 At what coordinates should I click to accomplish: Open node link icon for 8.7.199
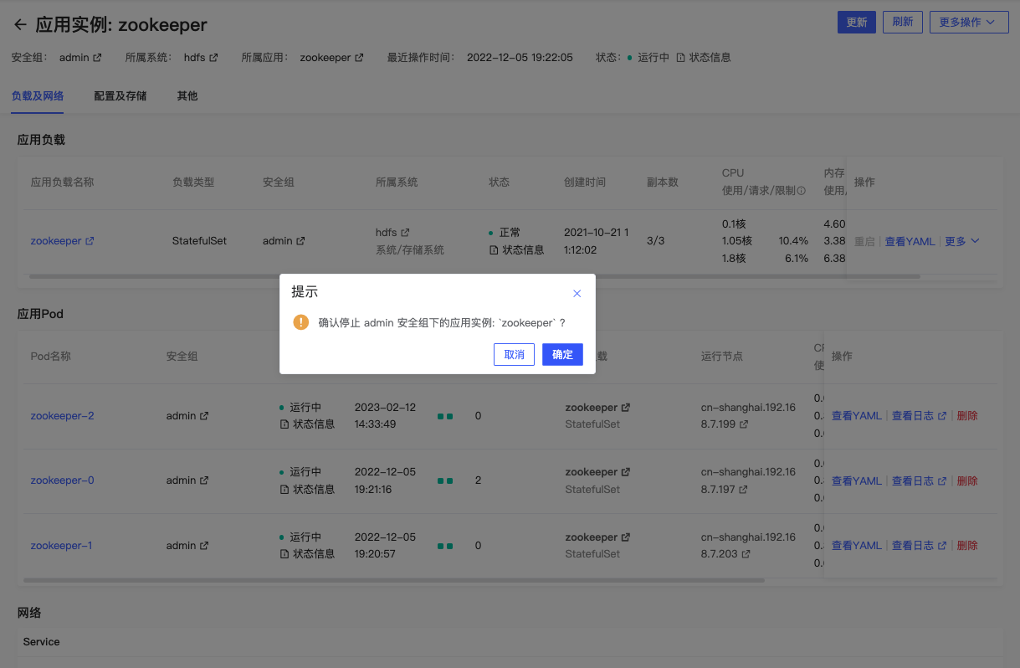coord(745,424)
